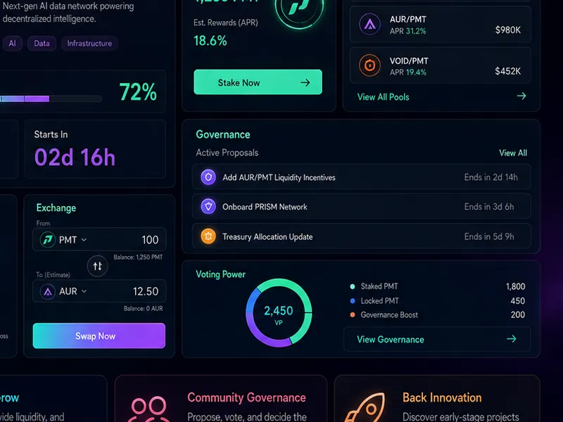Click the Community Governance heading
The height and width of the screenshot is (422, 563).
tap(247, 397)
